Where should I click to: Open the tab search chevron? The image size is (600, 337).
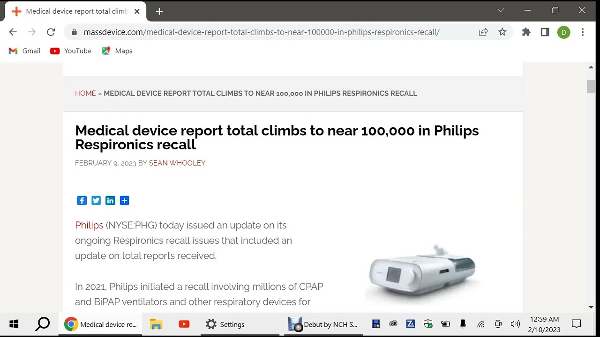click(501, 10)
